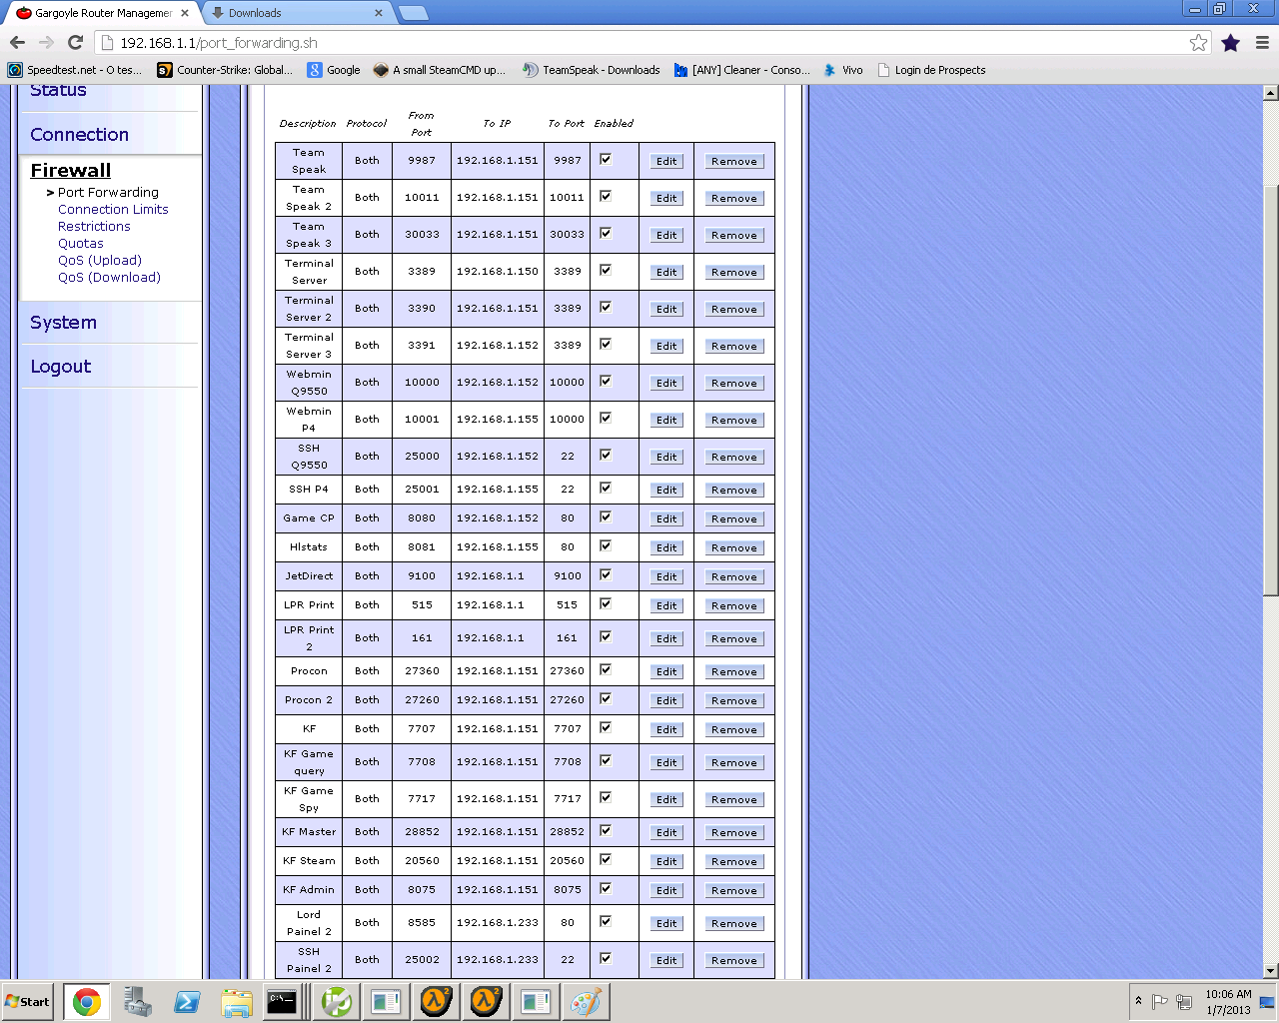This screenshot has height=1023, width=1279.
Task: Uncheck Enabled for KF Admin rule
Action: 606,888
